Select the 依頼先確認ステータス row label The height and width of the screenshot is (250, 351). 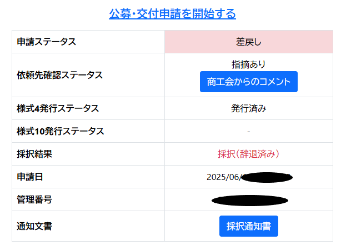point(59,75)
